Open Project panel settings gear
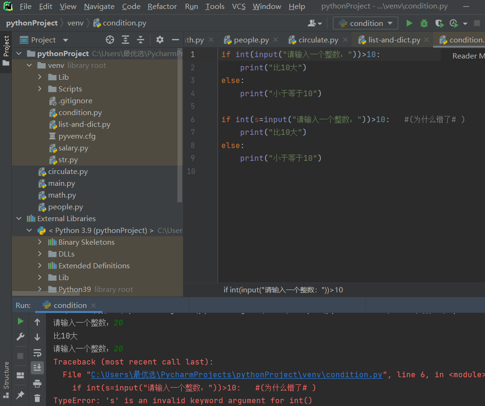This screenshot has width=485, height=406. (159, 40)
